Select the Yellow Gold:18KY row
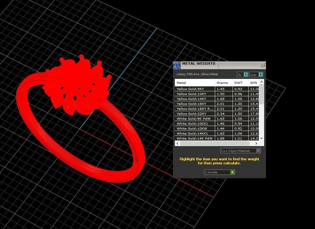 pos(217,104)
